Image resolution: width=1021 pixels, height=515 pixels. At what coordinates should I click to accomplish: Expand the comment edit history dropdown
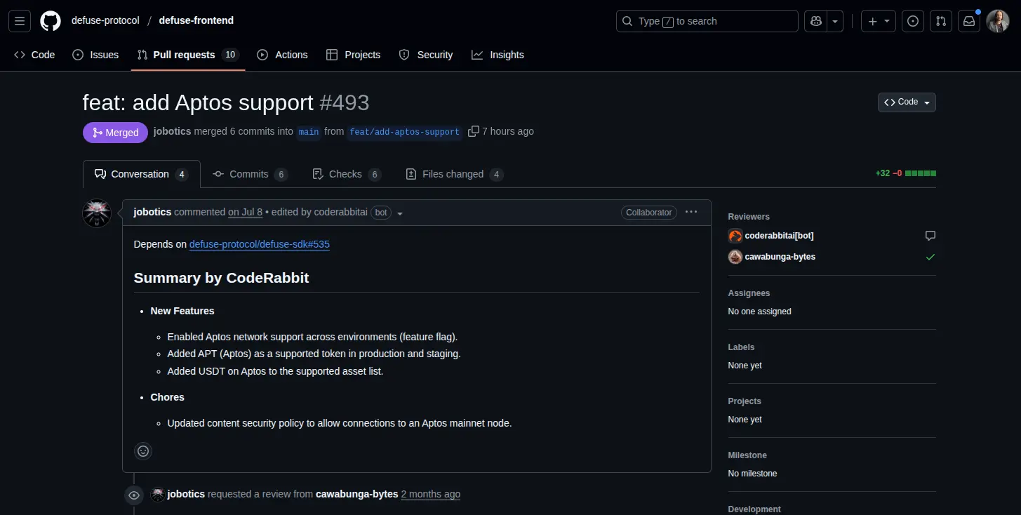[400, 213]
